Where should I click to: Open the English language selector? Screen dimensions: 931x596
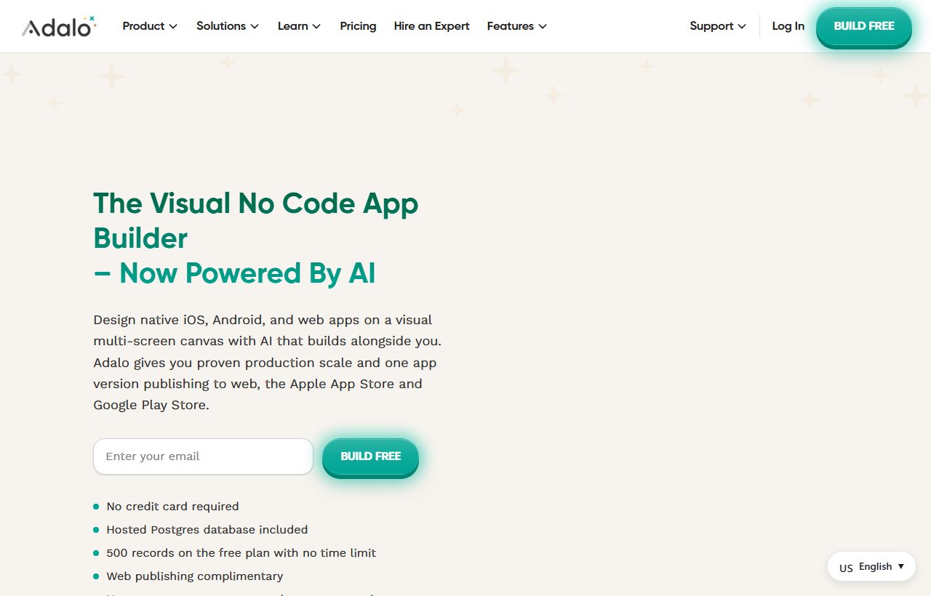click(871, 567)
